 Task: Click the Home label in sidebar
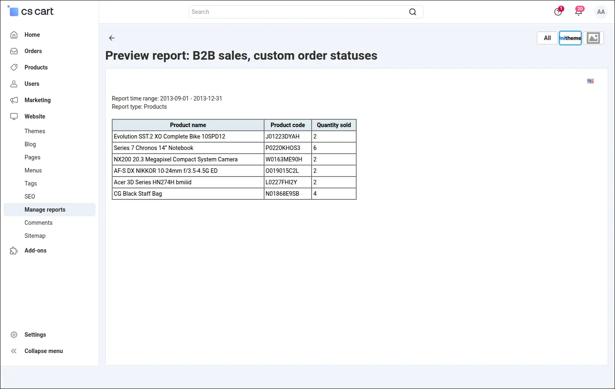point(32,35)
